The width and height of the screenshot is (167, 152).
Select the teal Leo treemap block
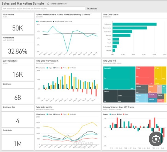(x=164, y=89)
